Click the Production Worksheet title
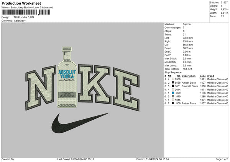The width and height of the screenshot is (230, 162). [21, 3]
